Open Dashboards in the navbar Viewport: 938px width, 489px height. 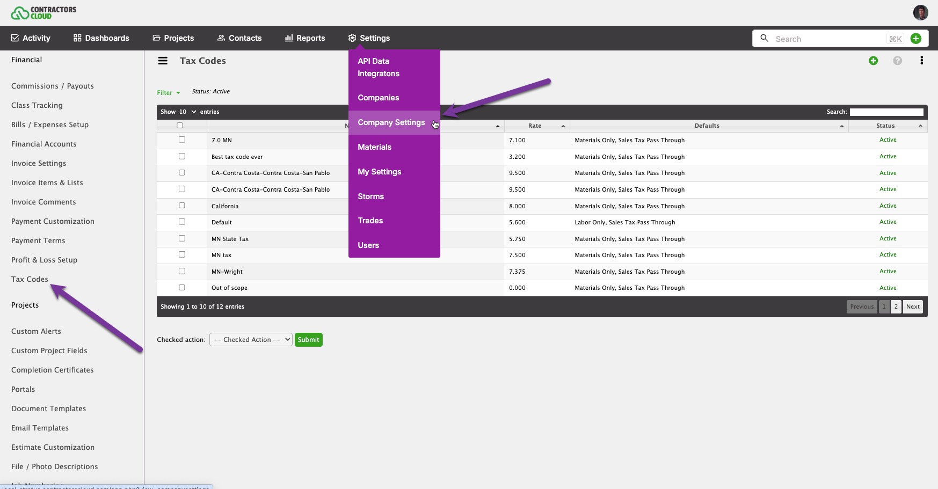click(101, 38)
